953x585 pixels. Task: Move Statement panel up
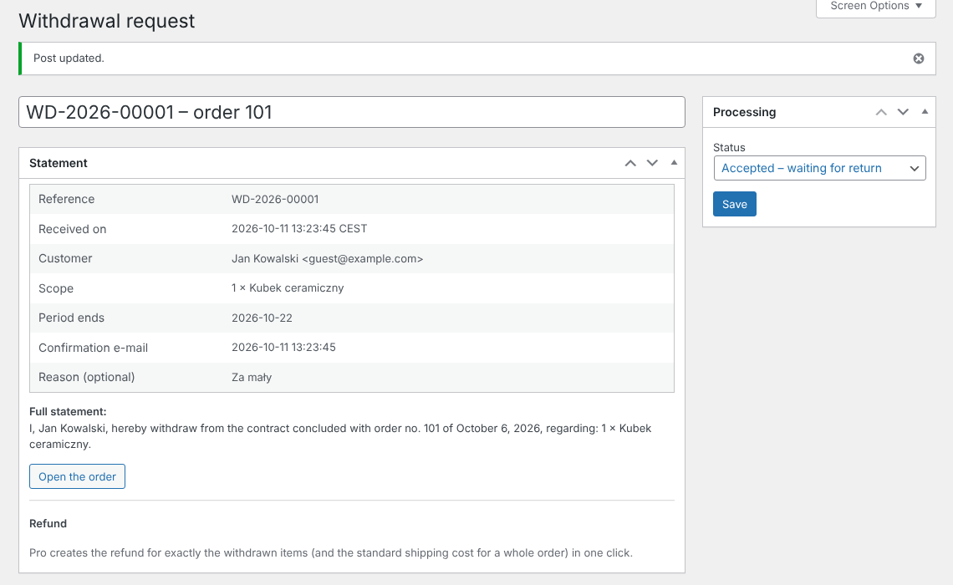(630, 163)
